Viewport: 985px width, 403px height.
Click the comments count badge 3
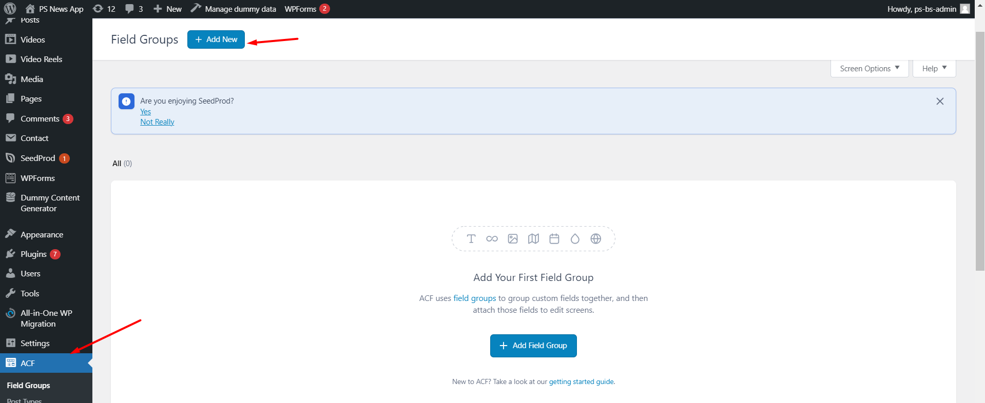[68, 118]
